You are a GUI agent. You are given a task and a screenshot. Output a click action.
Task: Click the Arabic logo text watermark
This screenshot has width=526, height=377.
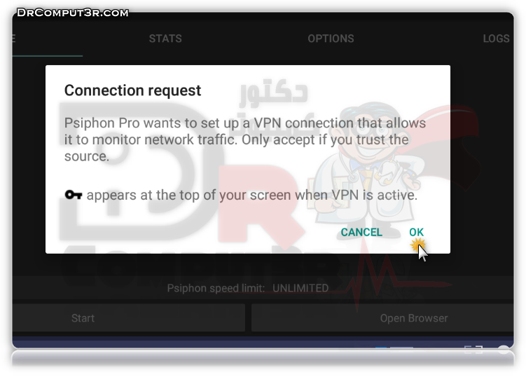[273, 100]
